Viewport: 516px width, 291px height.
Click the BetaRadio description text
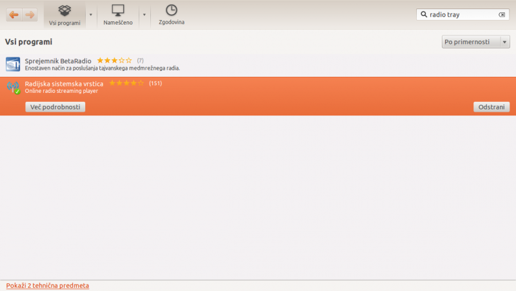point(103,68)
